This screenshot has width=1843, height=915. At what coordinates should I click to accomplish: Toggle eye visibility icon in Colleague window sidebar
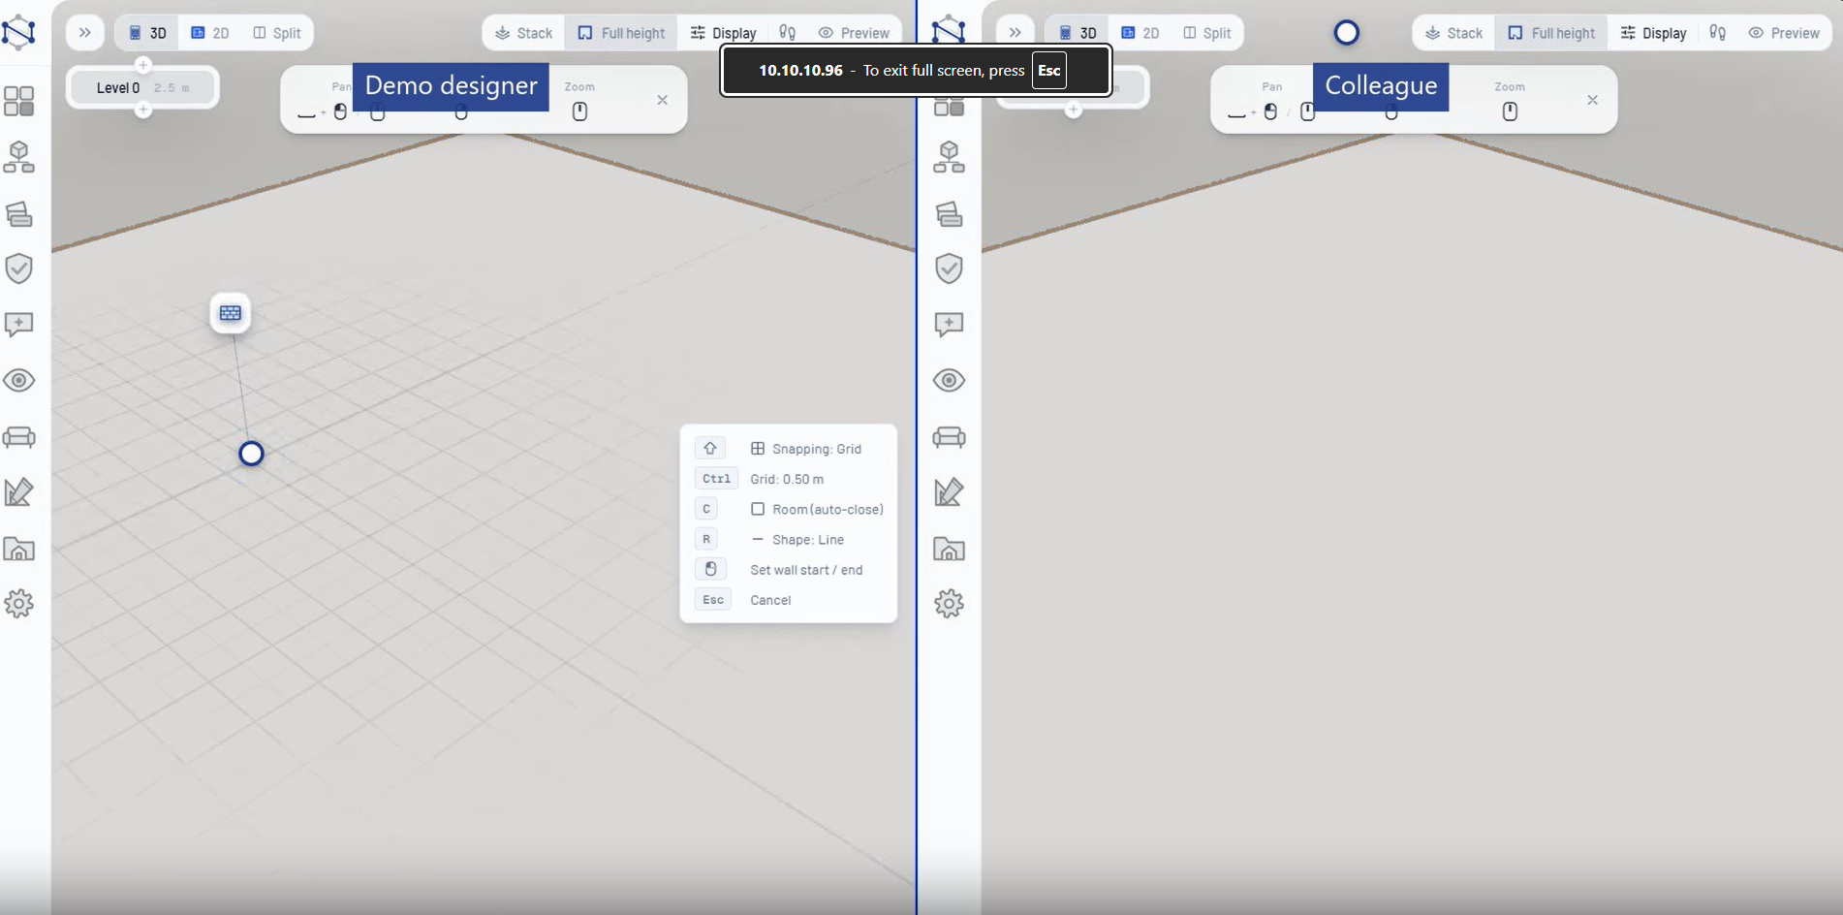(950, 380)
